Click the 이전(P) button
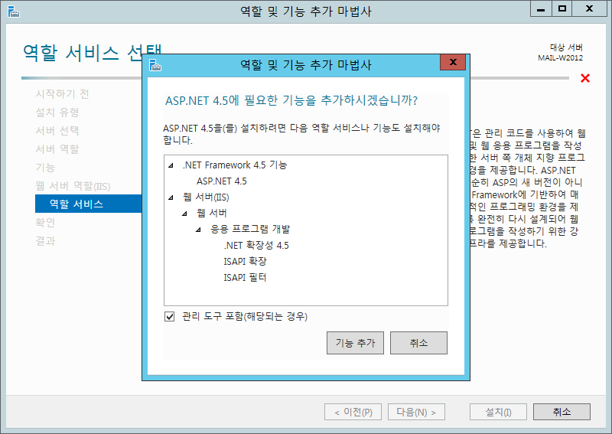612x434 pixels. (353, 412)
